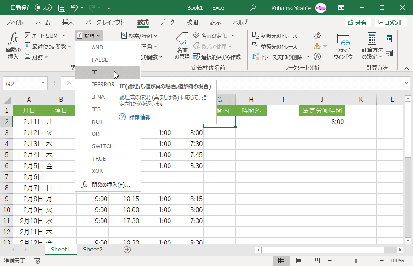Screen dimensions: 413x266
Task: Select AND from the function list
Action: click(x=108, y=47)
